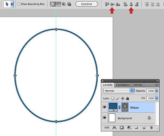This screenshot has height=136, width=164.
Task: Click Link layers icon at panel bottom
Action: coord(107,128)
